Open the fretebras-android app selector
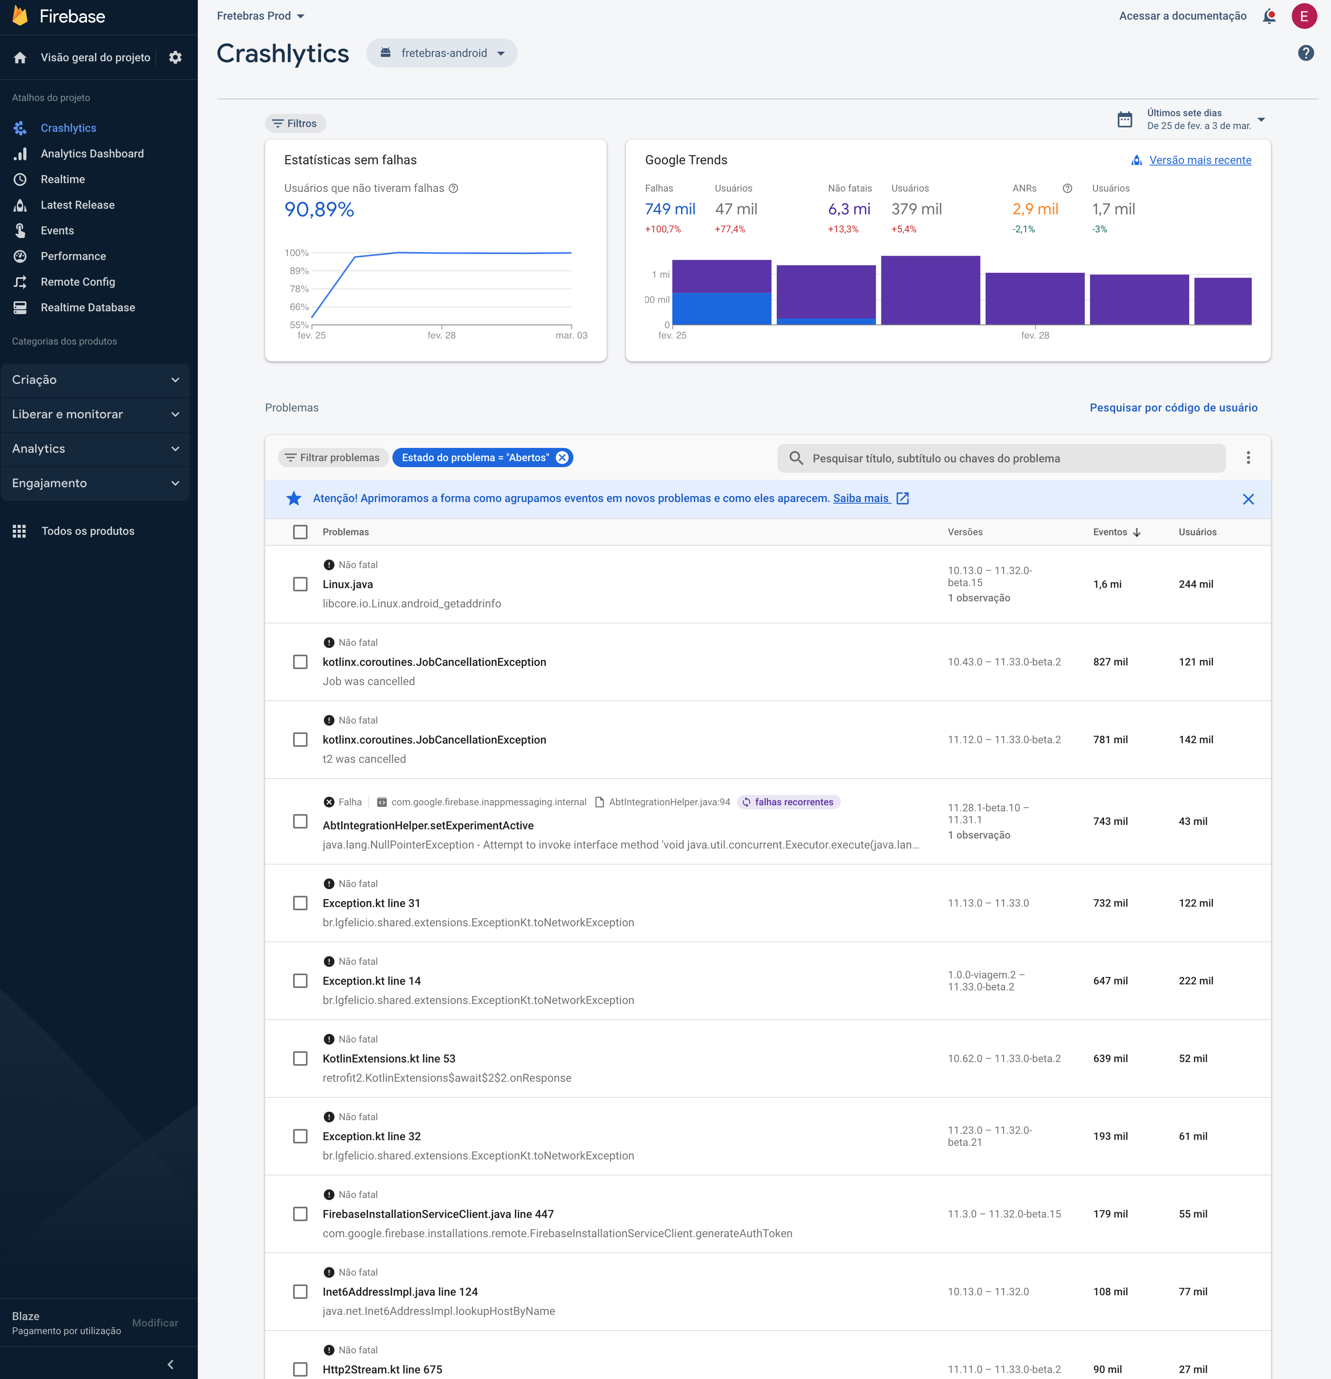The height and width of the screenshot is (1379, 1331). 442,53
